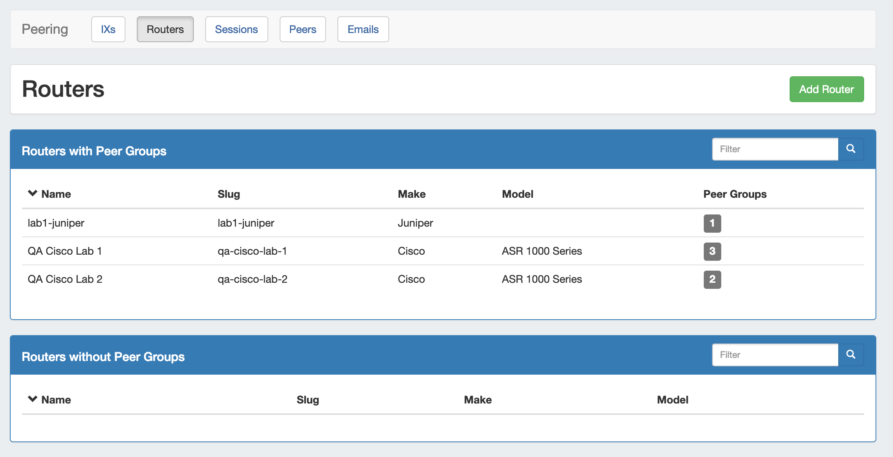
Task: Click search icon in Routers without Peer Groups
Action: tap(850, 355)
